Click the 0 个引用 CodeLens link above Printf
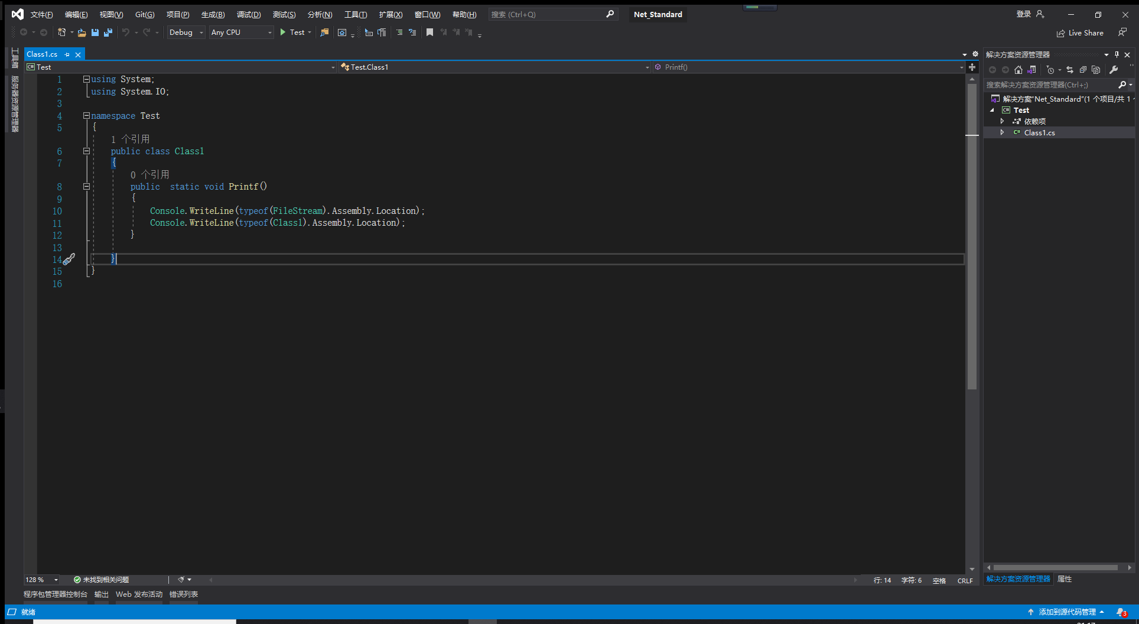 (x=149, y=174)
